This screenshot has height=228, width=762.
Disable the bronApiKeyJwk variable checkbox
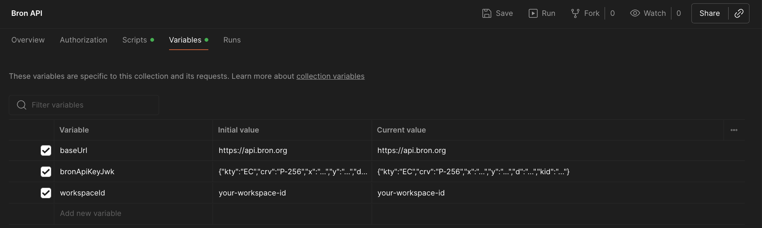46,172
